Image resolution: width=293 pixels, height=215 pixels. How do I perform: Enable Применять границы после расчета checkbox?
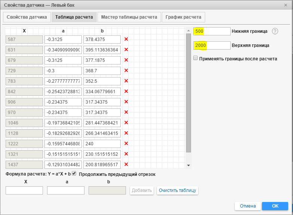(195, 58)
